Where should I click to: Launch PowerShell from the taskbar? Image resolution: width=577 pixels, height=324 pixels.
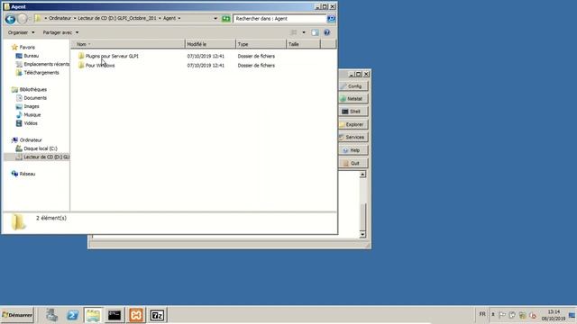[x=72, y=315]
